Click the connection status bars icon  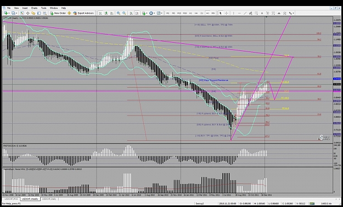click(x=312, y=204)
